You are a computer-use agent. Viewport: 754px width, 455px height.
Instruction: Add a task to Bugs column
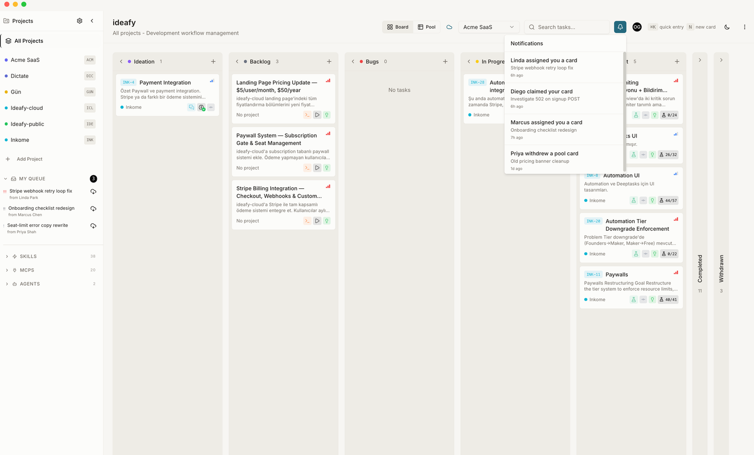click(x=445, y=62)
